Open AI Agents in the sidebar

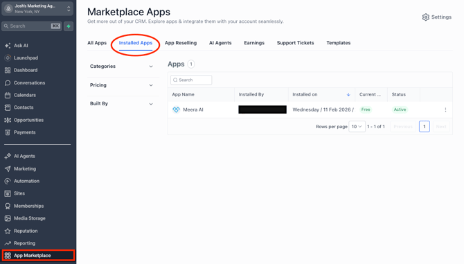(24, 157)
